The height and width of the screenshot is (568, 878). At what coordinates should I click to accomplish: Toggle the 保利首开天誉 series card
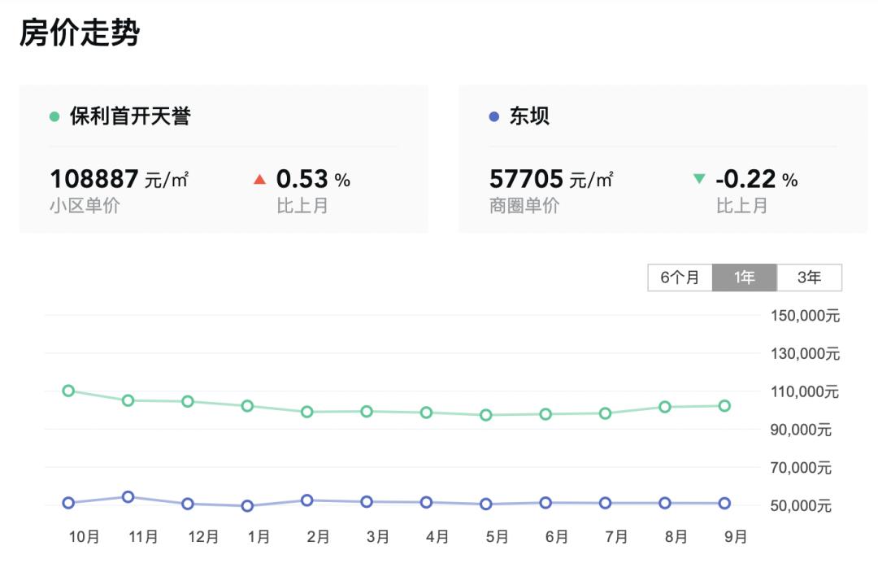click(x=224, y=155)
